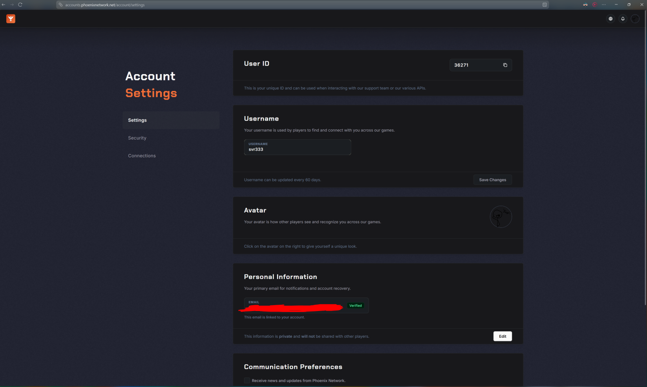This screenshot has width=647, height=387.
Task: Open the profile avatar menu in header
Action: tap(635, 19)
